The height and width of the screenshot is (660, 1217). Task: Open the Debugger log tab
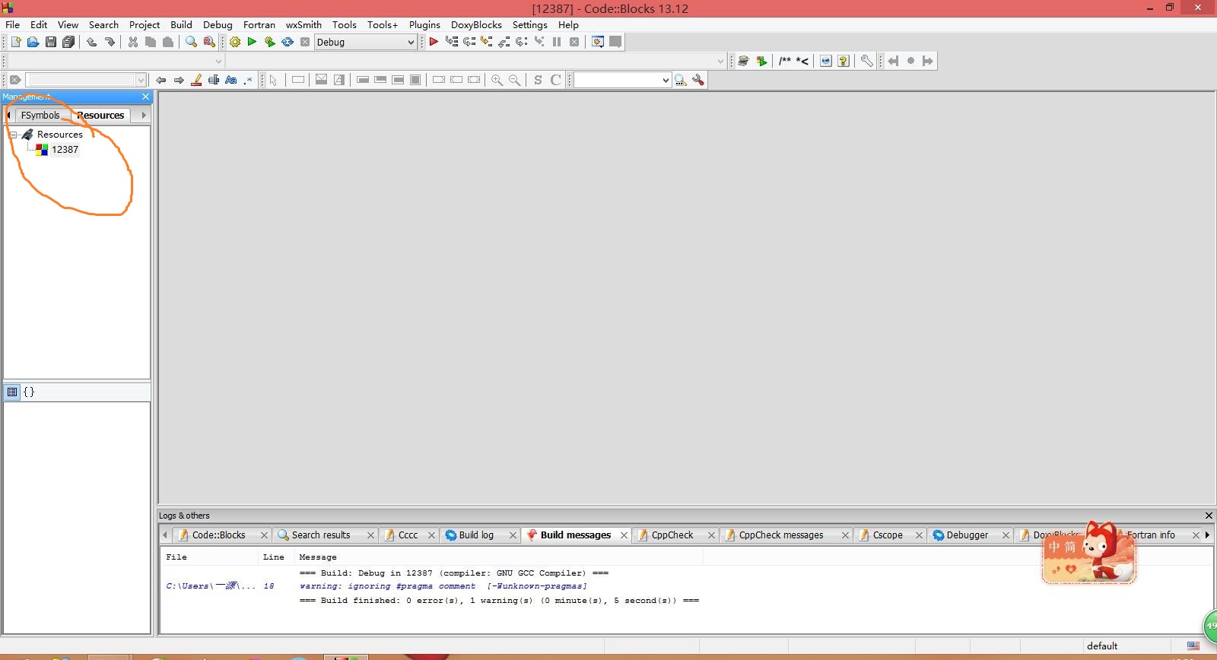coord(967,535)
